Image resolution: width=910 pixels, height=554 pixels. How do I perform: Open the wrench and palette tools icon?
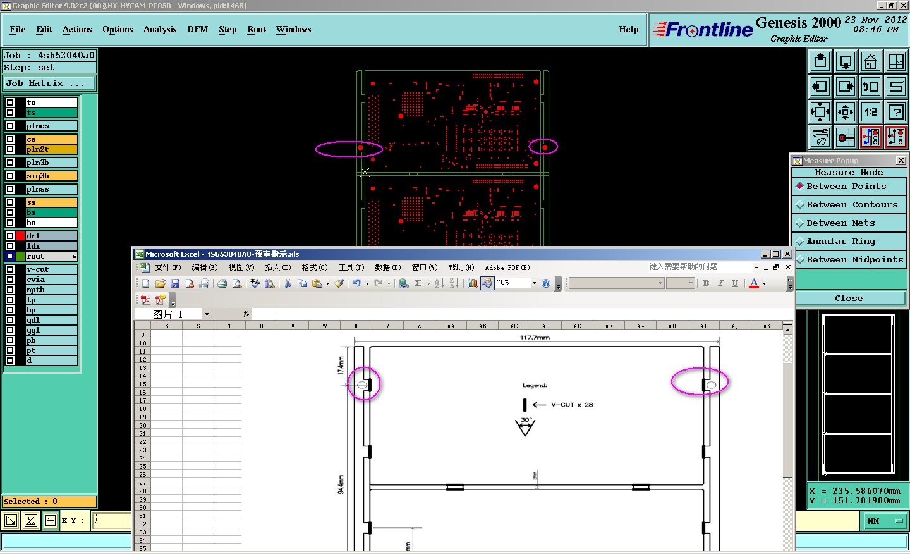pos(820,137)
